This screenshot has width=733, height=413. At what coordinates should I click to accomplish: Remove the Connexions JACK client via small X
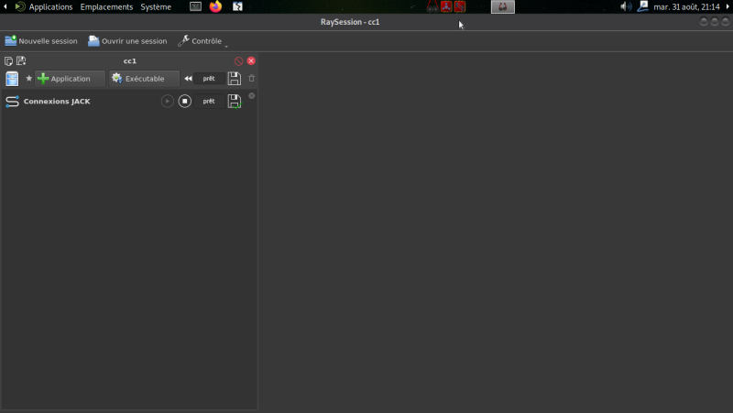[251, 96]
